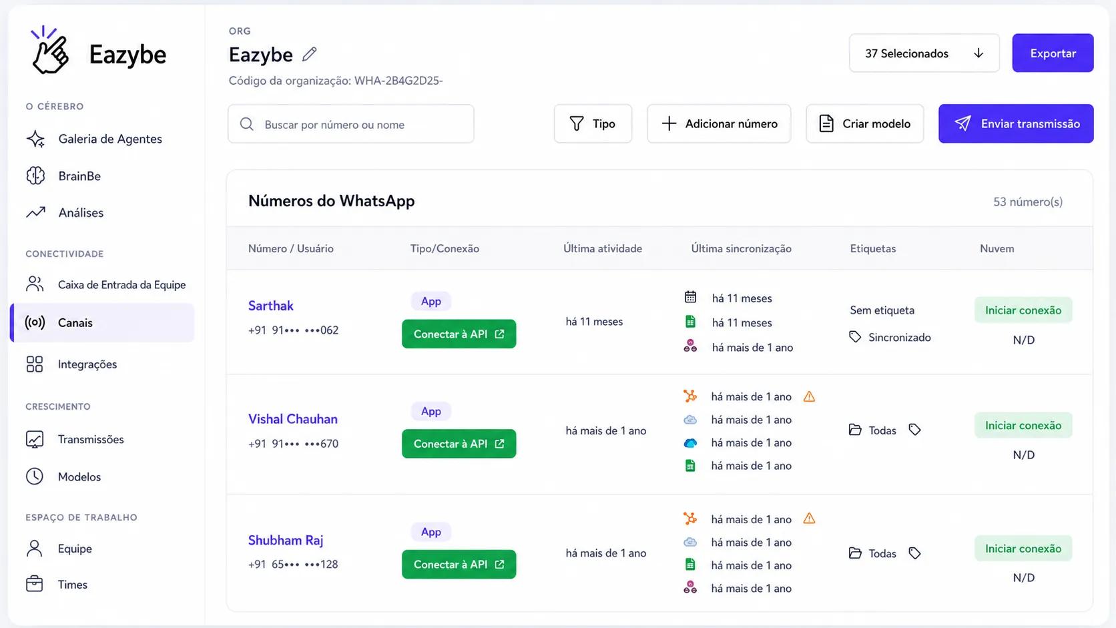
Task: Click the light cloud icon in Vishal Chauhan row
Action: (x=690, y=420)
